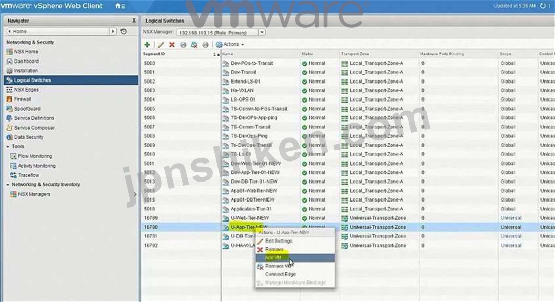The height and width of the screenshot is (302, 555).
Task: Click the Activity Monitoring icon under Tools
Action: click(13, 166)
